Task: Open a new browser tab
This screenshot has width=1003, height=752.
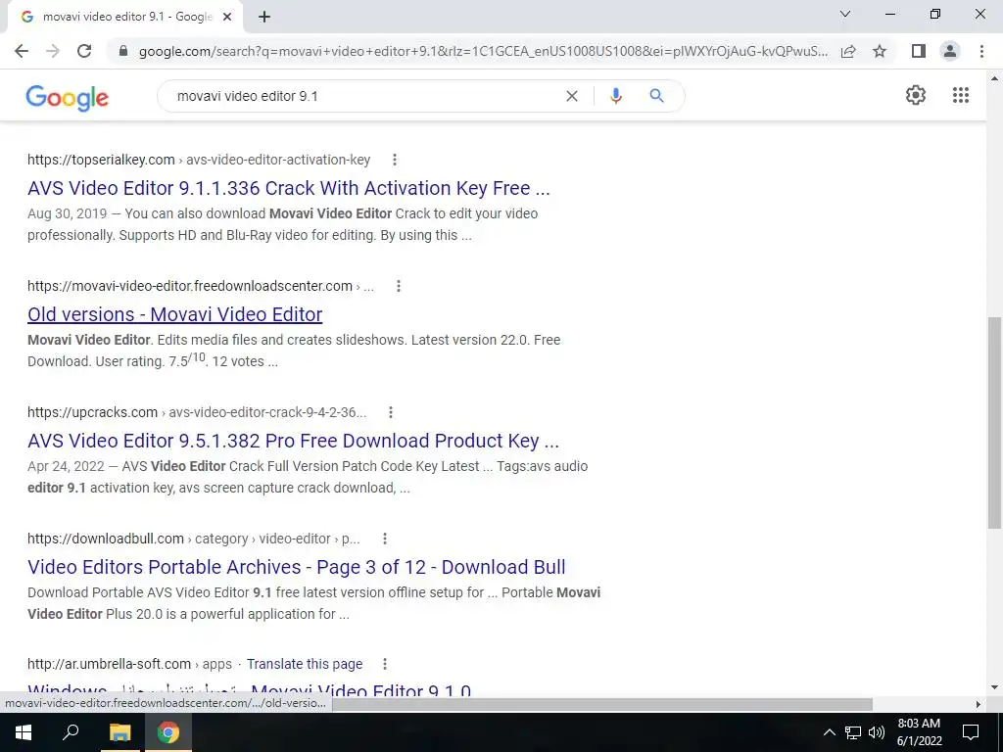Action: pyautogui.click(x=264, y=18)
